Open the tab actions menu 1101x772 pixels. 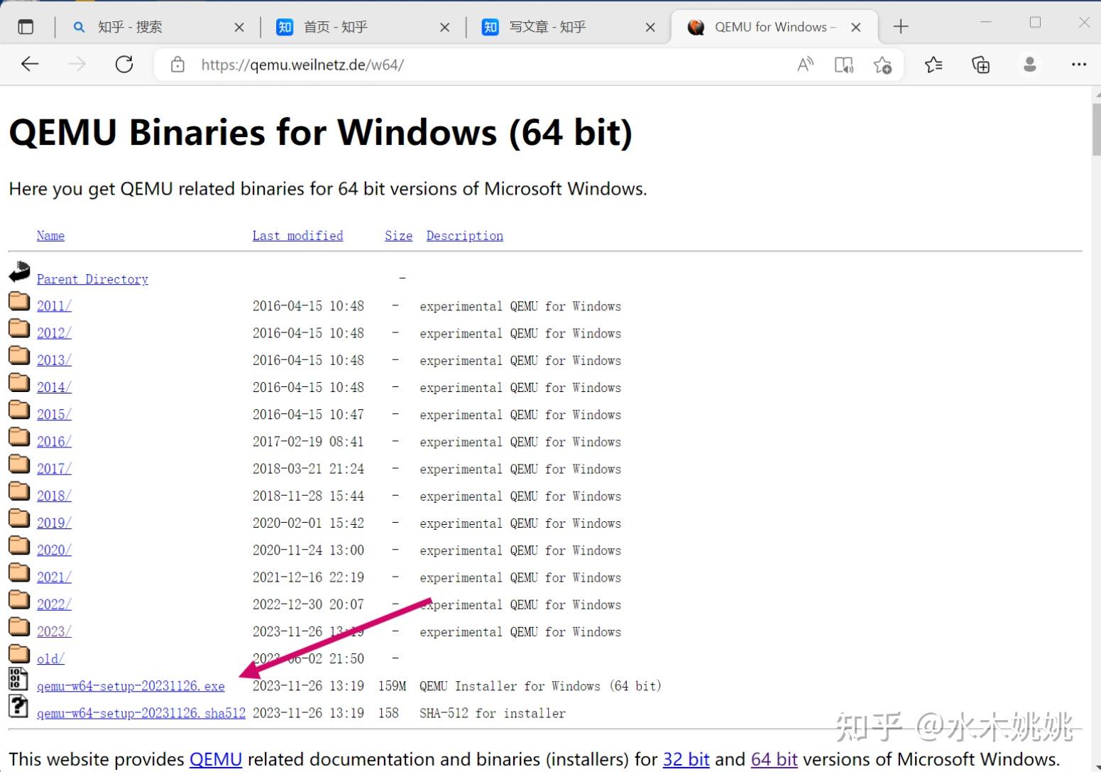click(26, 26)
